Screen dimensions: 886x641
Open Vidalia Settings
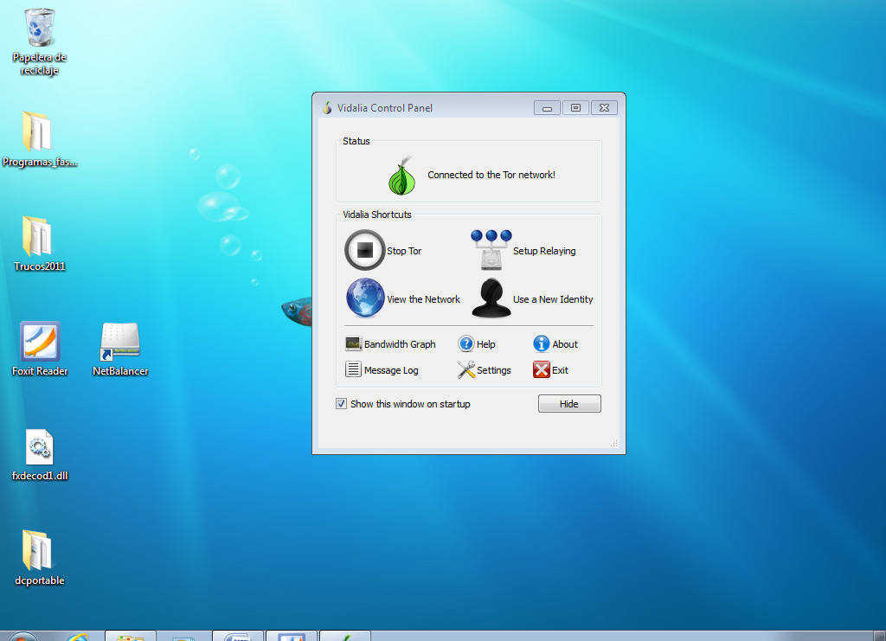466,369
